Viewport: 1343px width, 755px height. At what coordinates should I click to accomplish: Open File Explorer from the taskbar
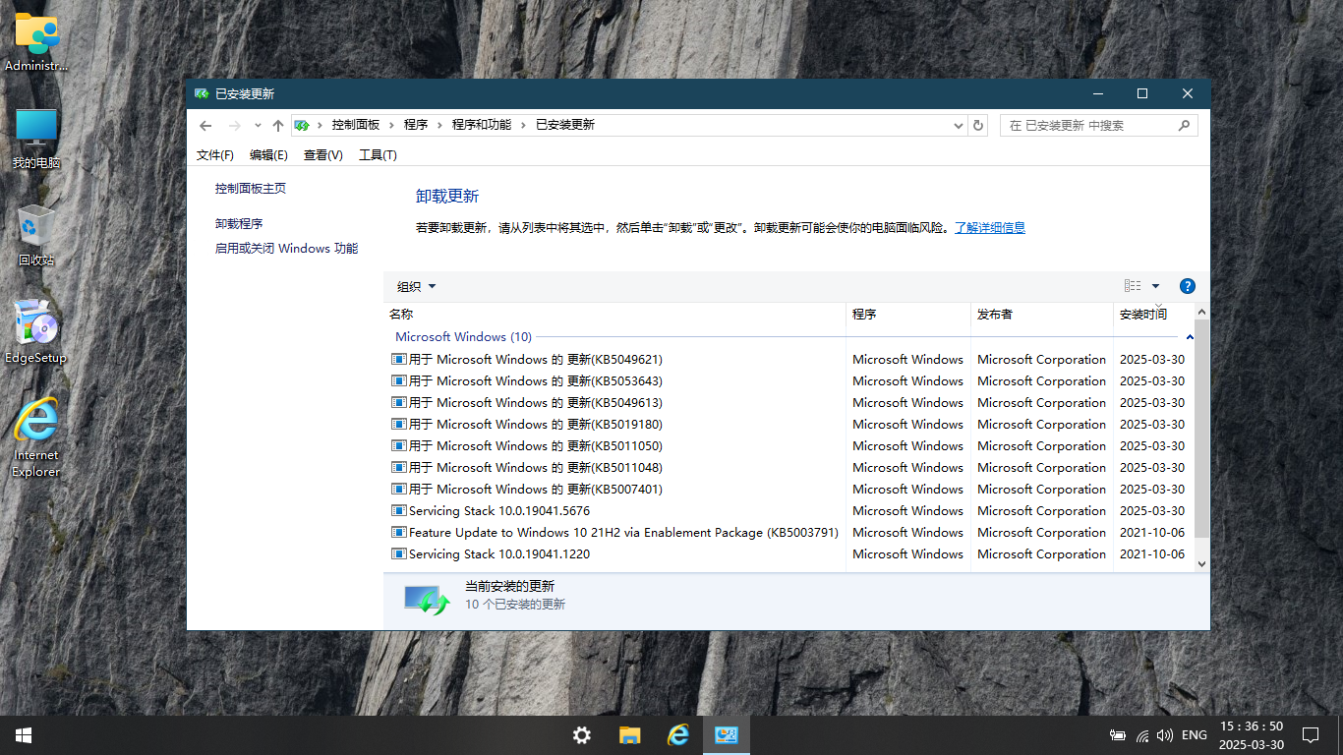tap(630, 735)
